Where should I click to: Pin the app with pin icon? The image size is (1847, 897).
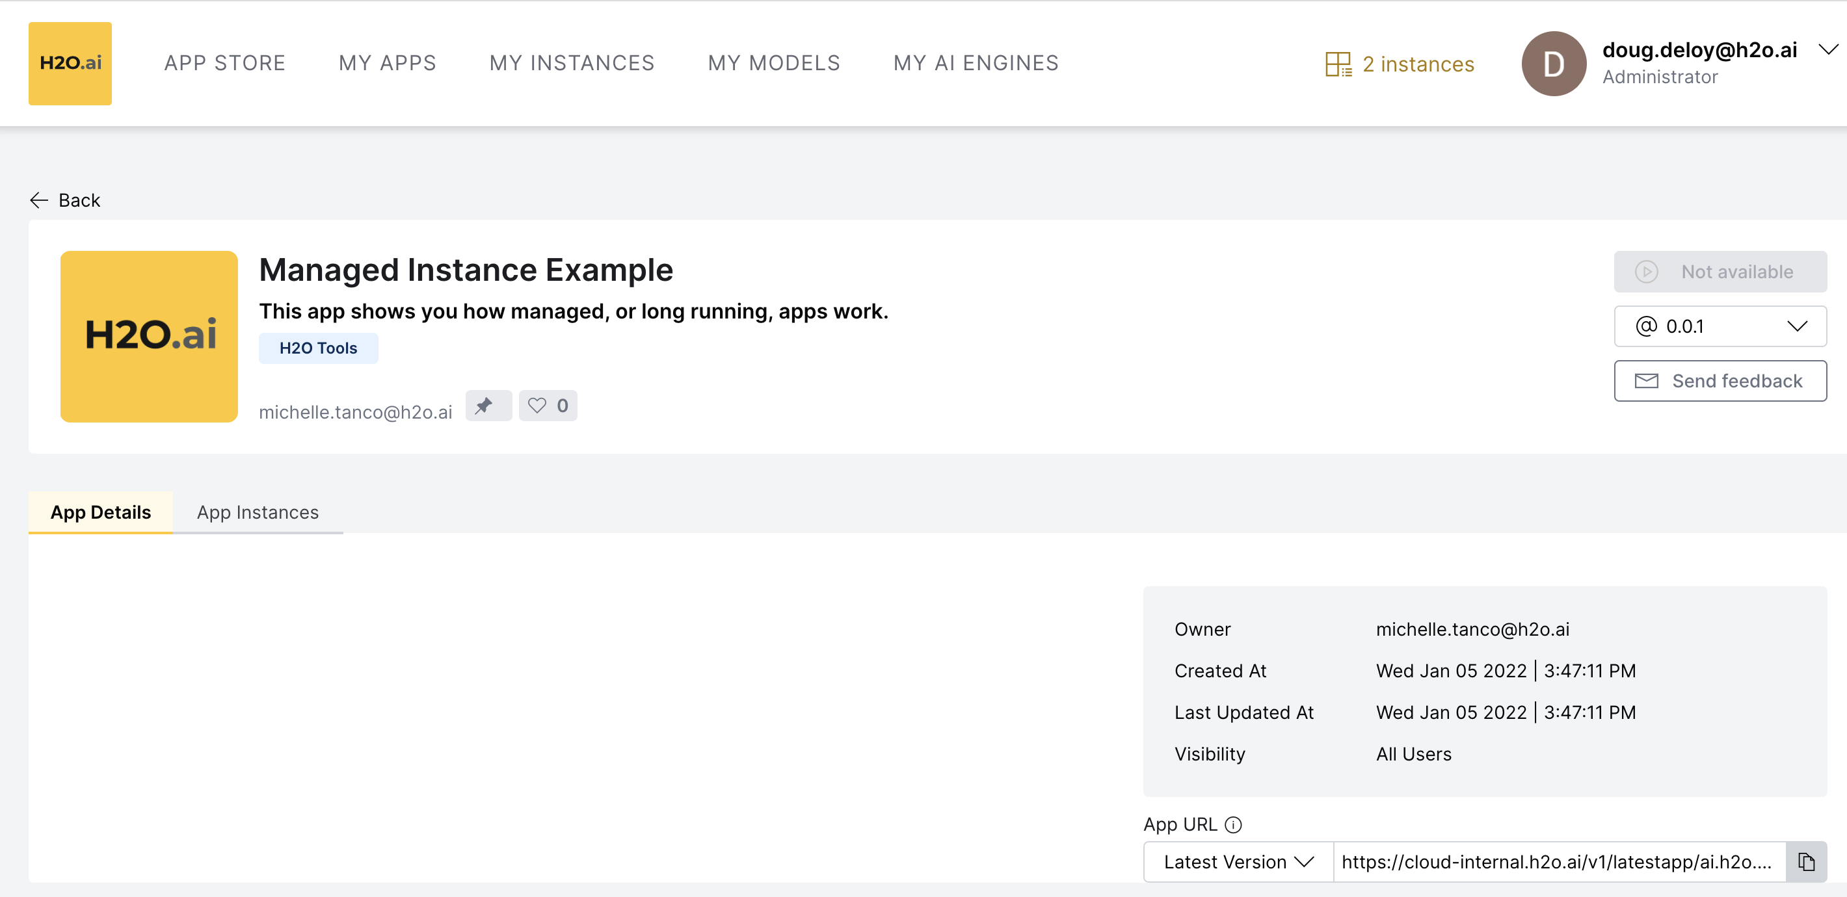point(488,406)
